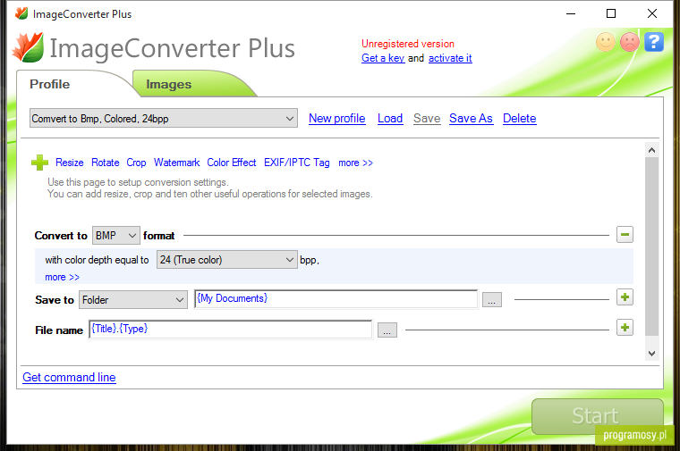This screenshot has height=451, width=680.
Task: Click the Save As link
Action: point(471,118)
